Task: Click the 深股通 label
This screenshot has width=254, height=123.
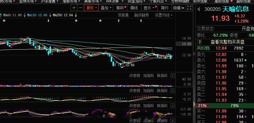Action: (x=123, y=15)
